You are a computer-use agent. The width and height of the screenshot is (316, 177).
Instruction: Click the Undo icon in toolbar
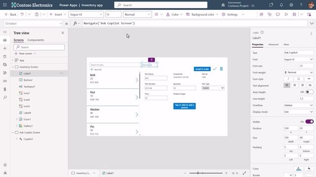(x=22, y=14)
